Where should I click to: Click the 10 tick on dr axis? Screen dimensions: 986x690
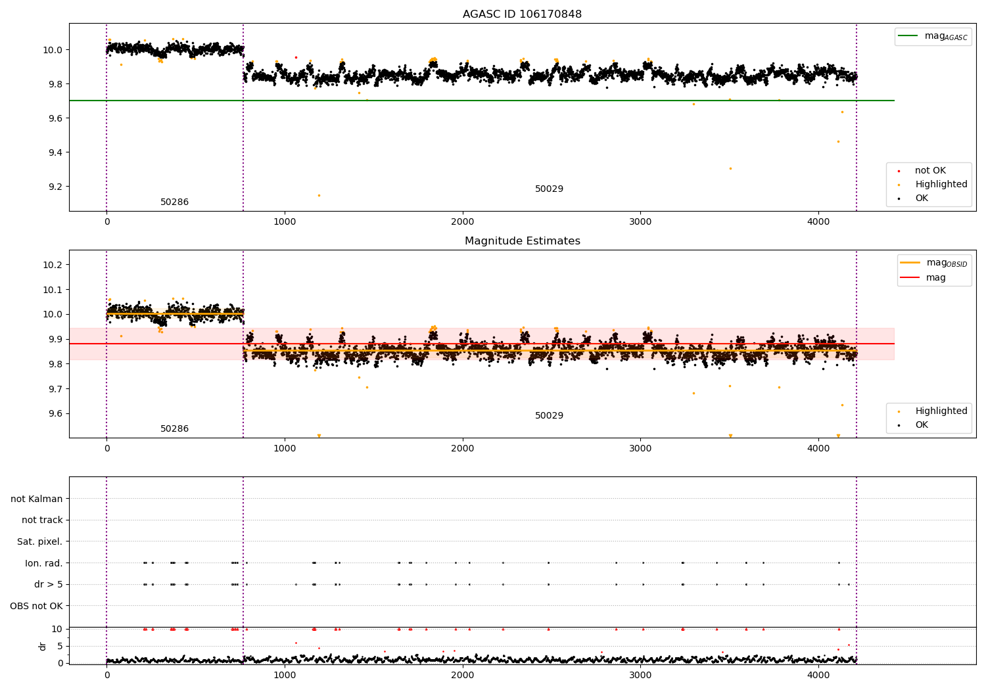(57, 629)
